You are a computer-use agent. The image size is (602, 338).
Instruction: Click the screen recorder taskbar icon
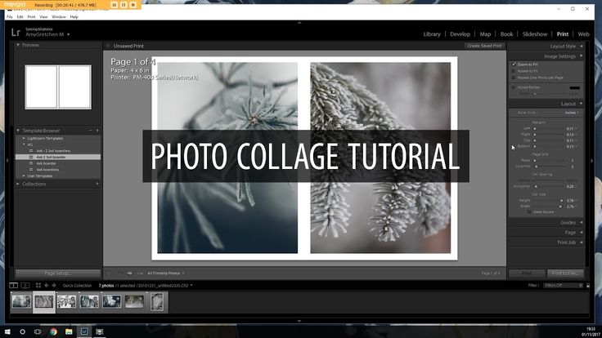point(100,331)
